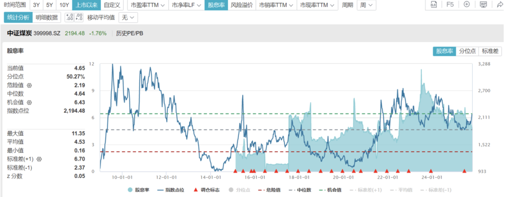Switch to the 明细数据 tab
Screen dimensions: 506x197
click(46, 18)
